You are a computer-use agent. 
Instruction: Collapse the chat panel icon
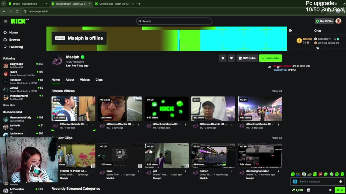coord(290,31)
